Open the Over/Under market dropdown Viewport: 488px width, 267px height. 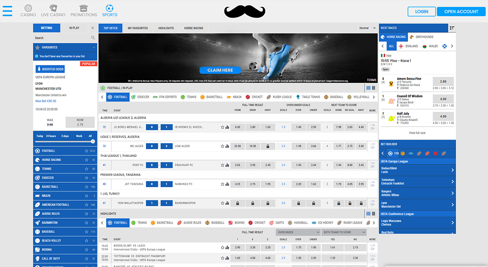coord(298,232)
